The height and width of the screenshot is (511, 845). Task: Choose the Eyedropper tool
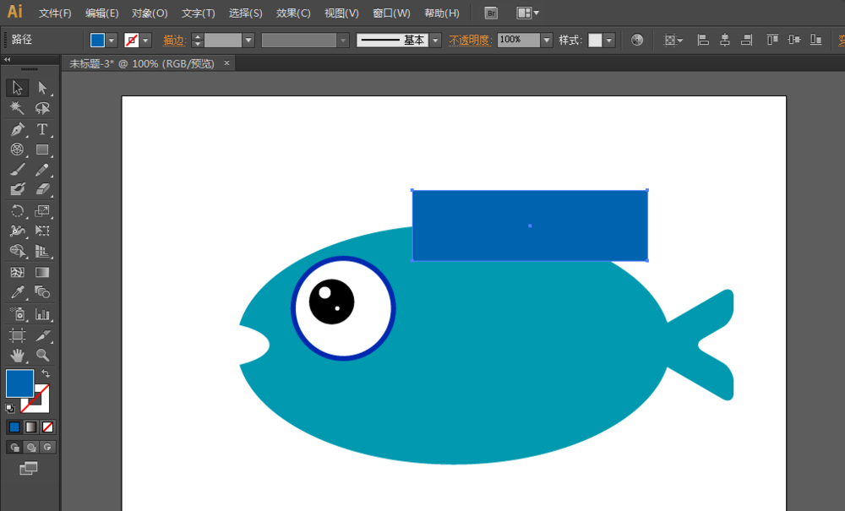(17, 292)
